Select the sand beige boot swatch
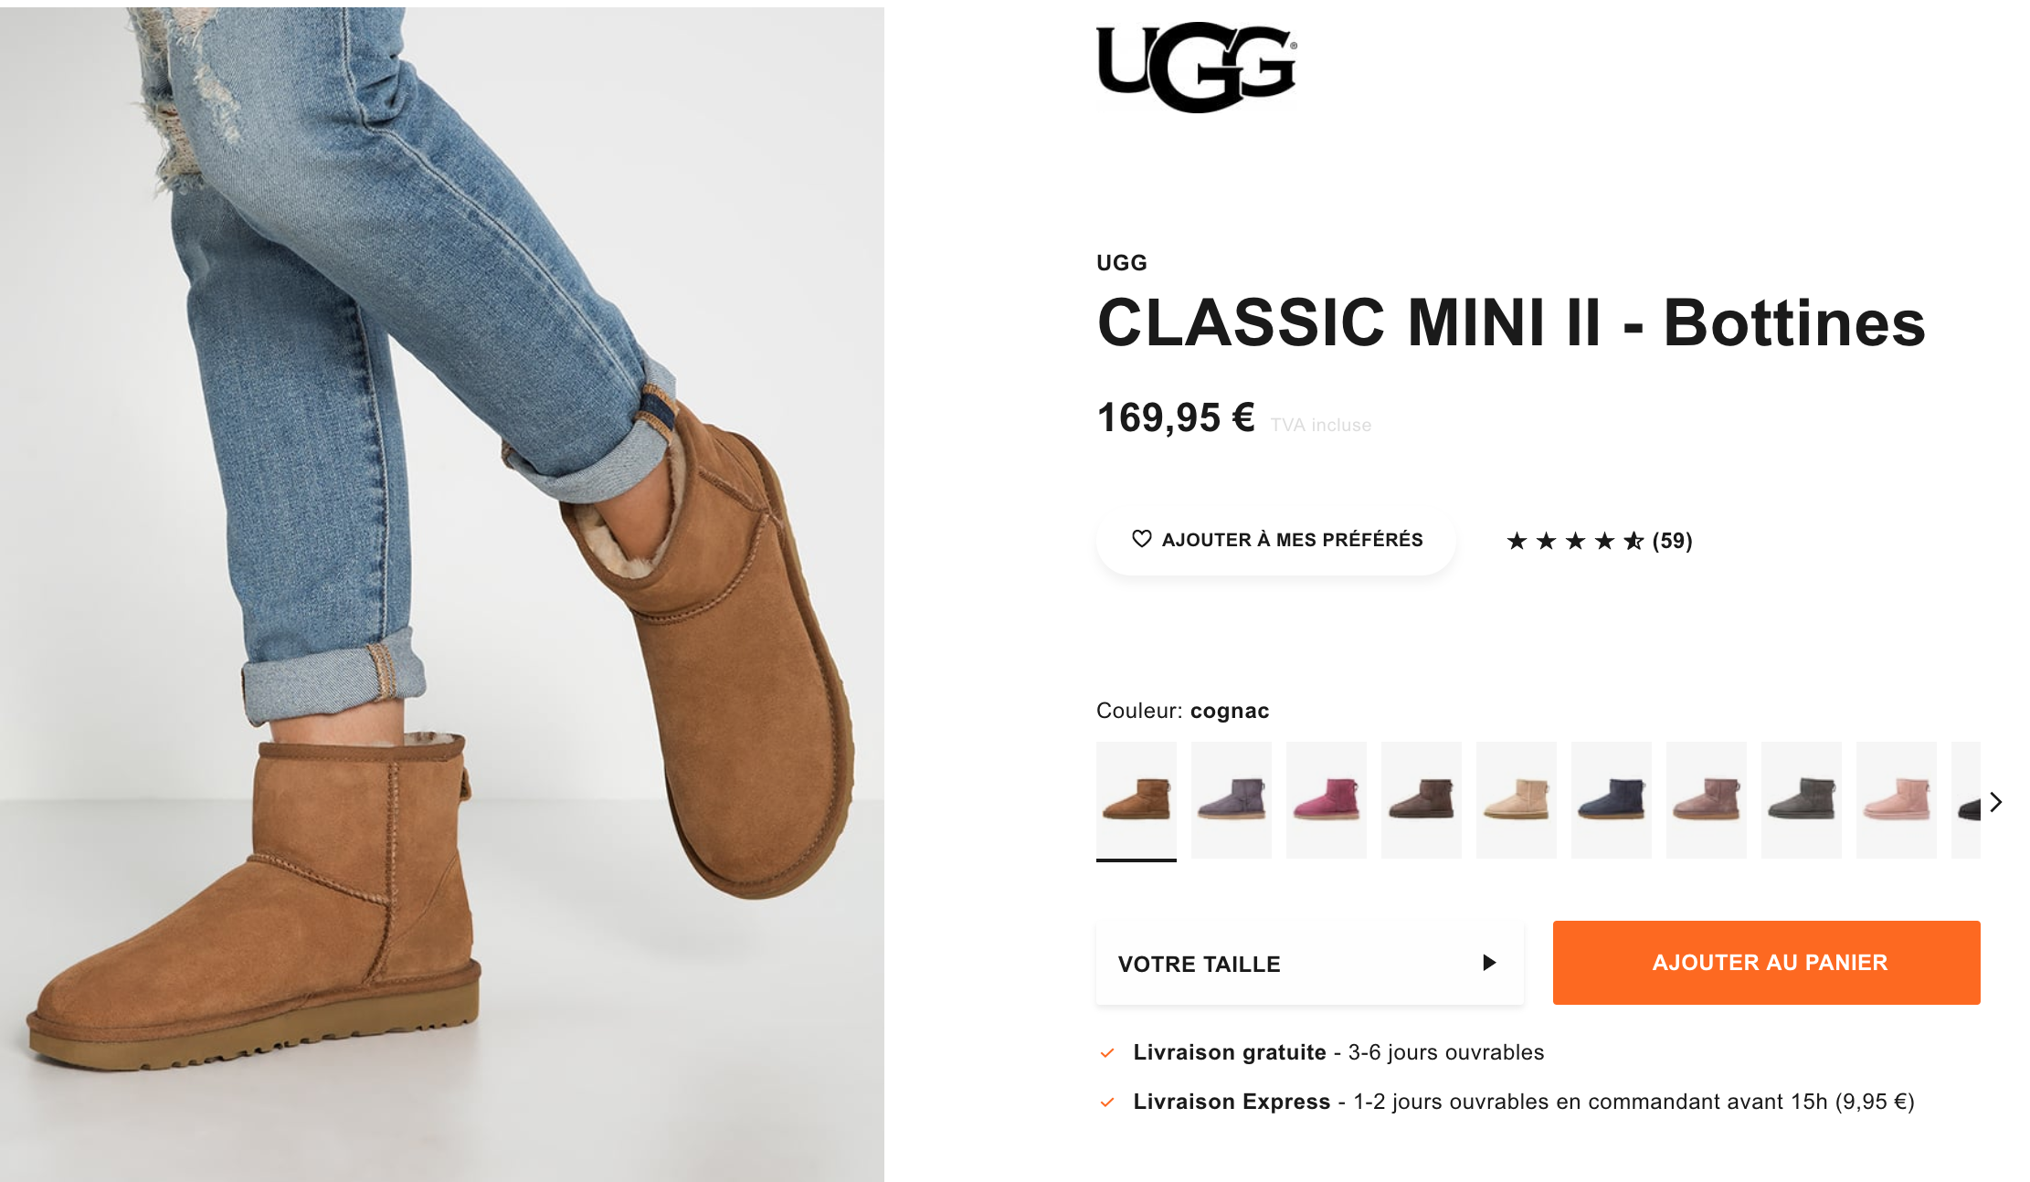Image resolution: width=2030 pixels, height=1182 pixels. click(1517, 800)
